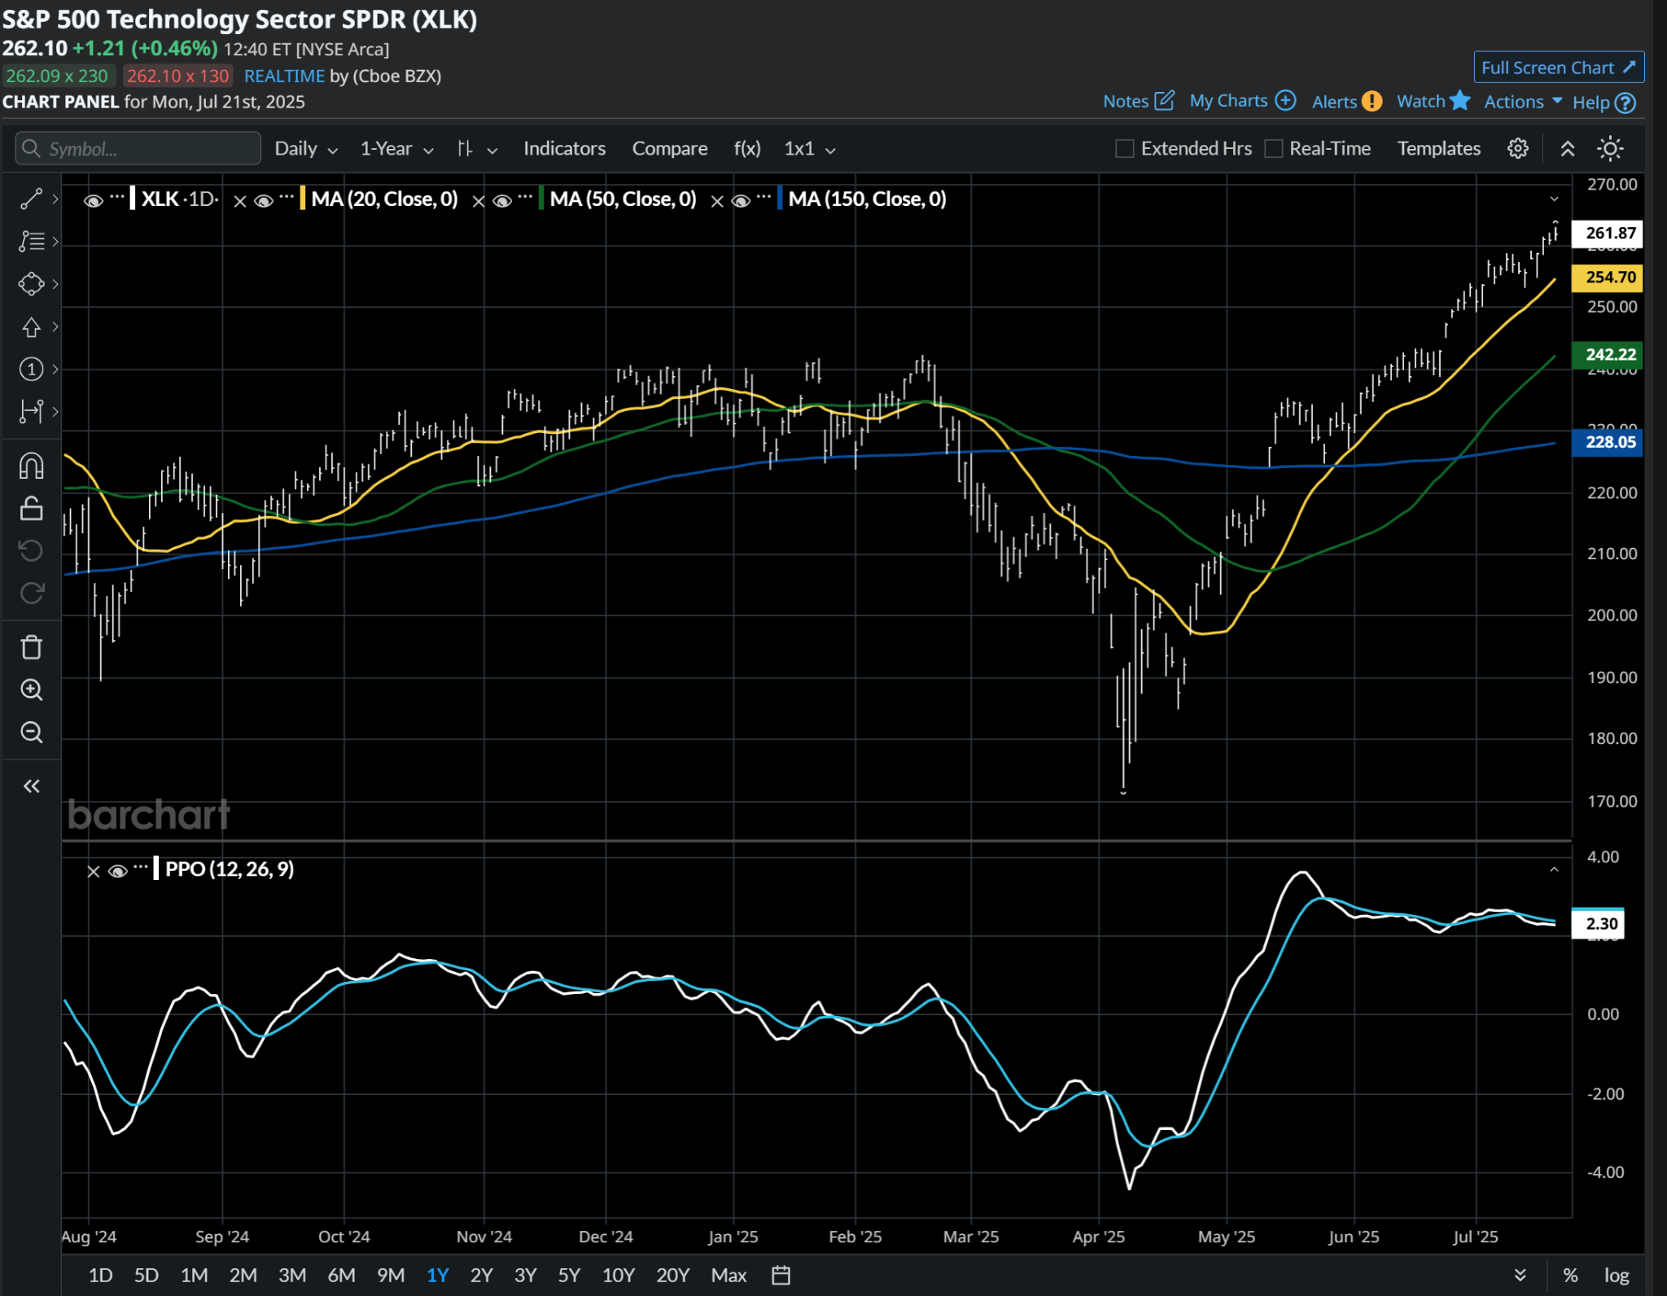1667x1296 pixels.
Task: Hide the MA (150, Close, 0) line
Action: [740, 200]
